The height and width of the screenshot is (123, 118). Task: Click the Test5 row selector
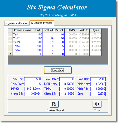(x=10, y=50)
